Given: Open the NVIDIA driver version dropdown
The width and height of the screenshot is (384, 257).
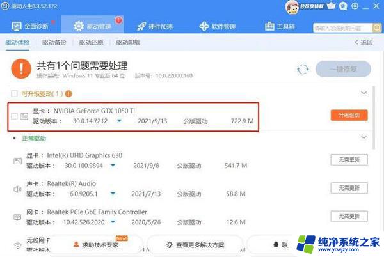Looking at the screenshot, I should pos(119,121).
